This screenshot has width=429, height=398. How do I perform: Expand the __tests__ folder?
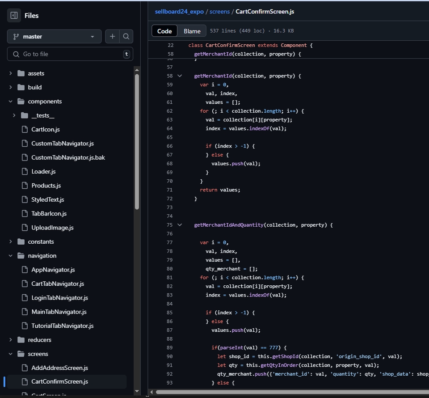click(13, 115)
